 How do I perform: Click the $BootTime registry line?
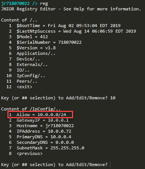pos(65,26)
